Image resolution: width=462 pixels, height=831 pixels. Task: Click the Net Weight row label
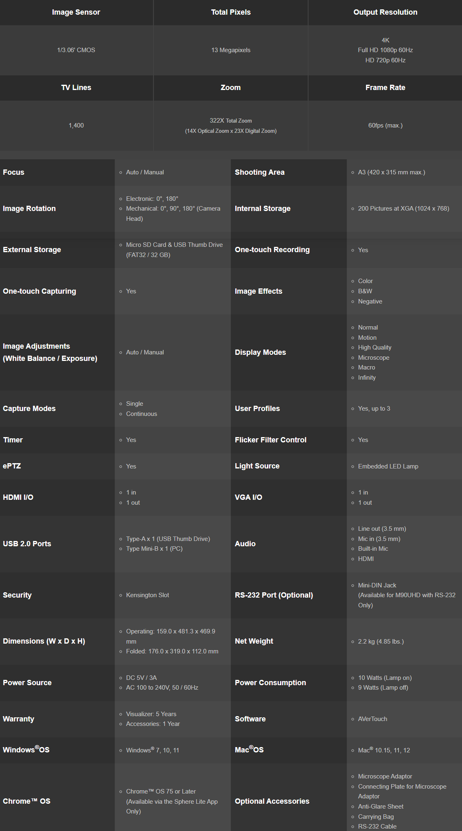[x=254, y=641]
